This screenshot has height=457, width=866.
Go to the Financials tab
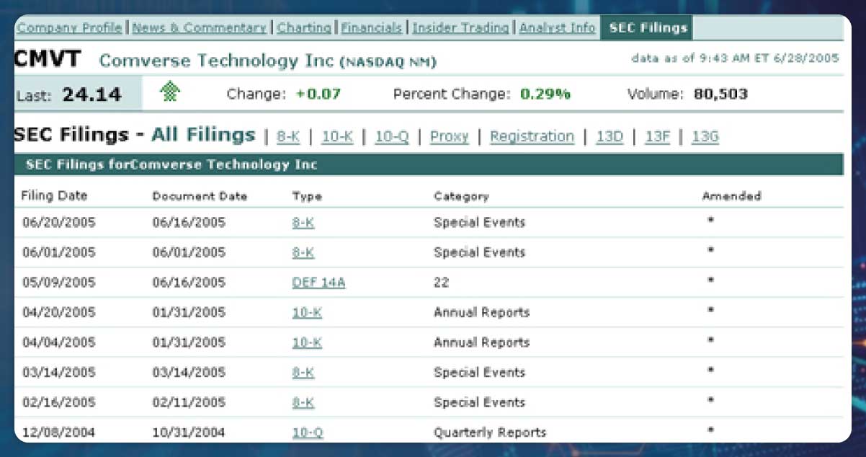click(x=371, y=28)
